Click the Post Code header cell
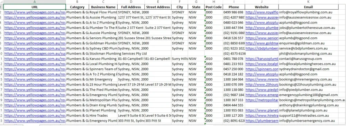Image resolution: width=346 pixels, height=126 pixels. 213,7
